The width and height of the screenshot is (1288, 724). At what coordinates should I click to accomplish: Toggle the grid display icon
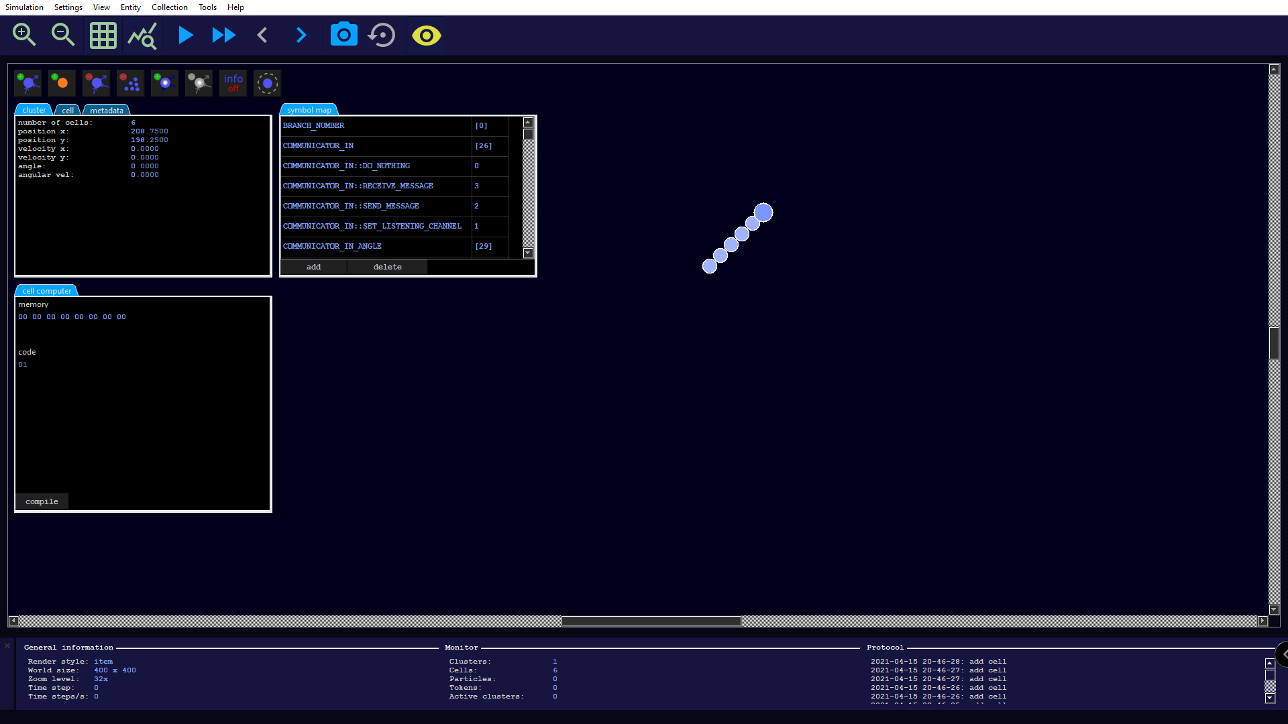[103, 35]
